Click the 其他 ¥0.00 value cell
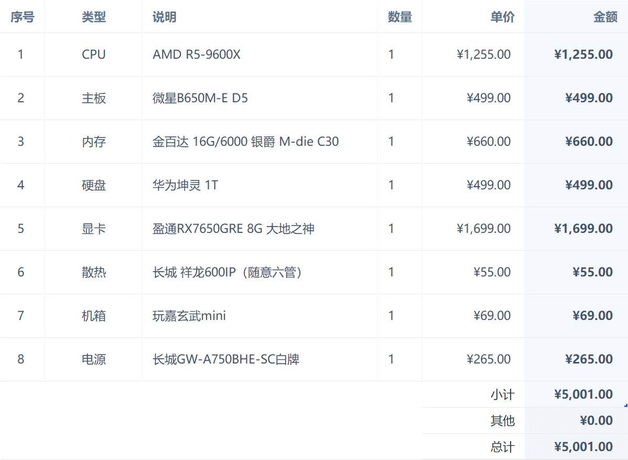Viewport: 628px width, 460px height. click(x=596, y=421)
